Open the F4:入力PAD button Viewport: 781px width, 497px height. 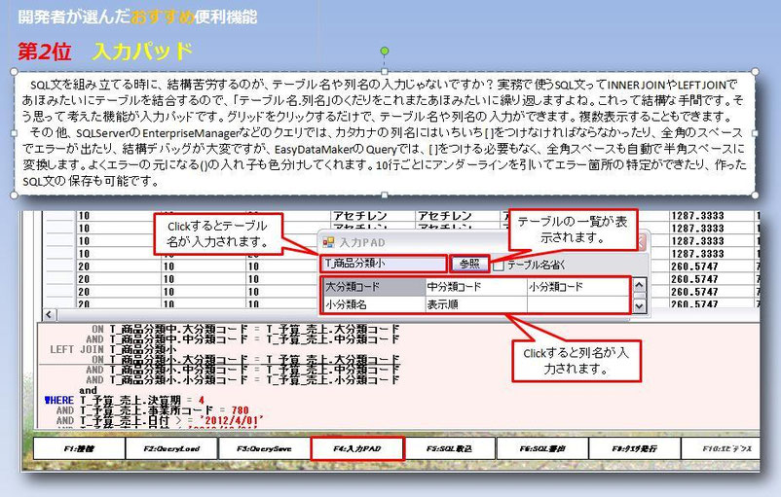click(x=356, y=448)
